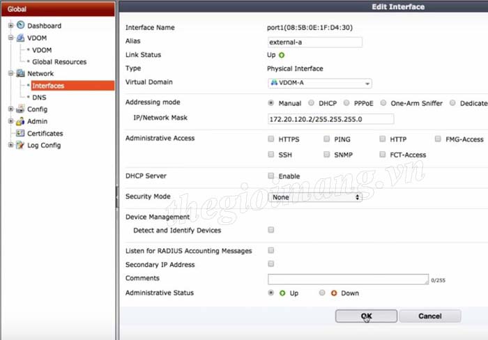Enable the DHCP Server checkbox

pyautogui.click(x=271, y=176)
